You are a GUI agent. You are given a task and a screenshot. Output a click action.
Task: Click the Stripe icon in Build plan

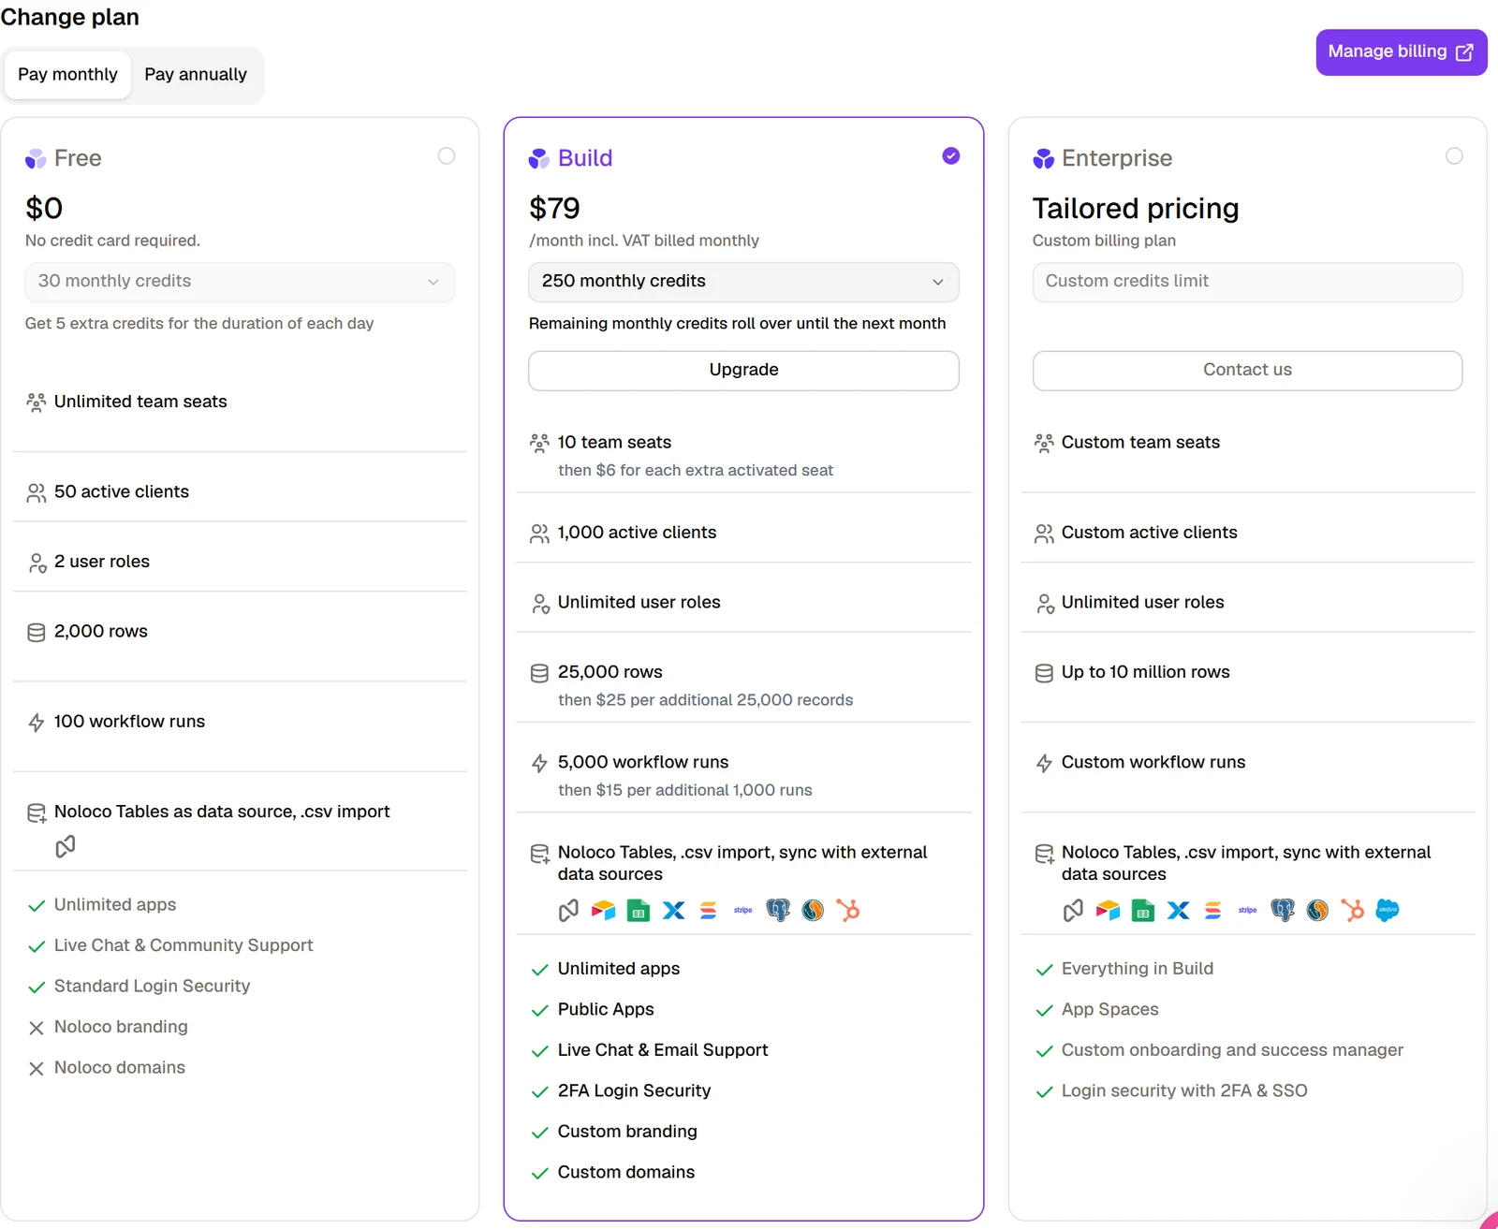click(x=743, y=910)
